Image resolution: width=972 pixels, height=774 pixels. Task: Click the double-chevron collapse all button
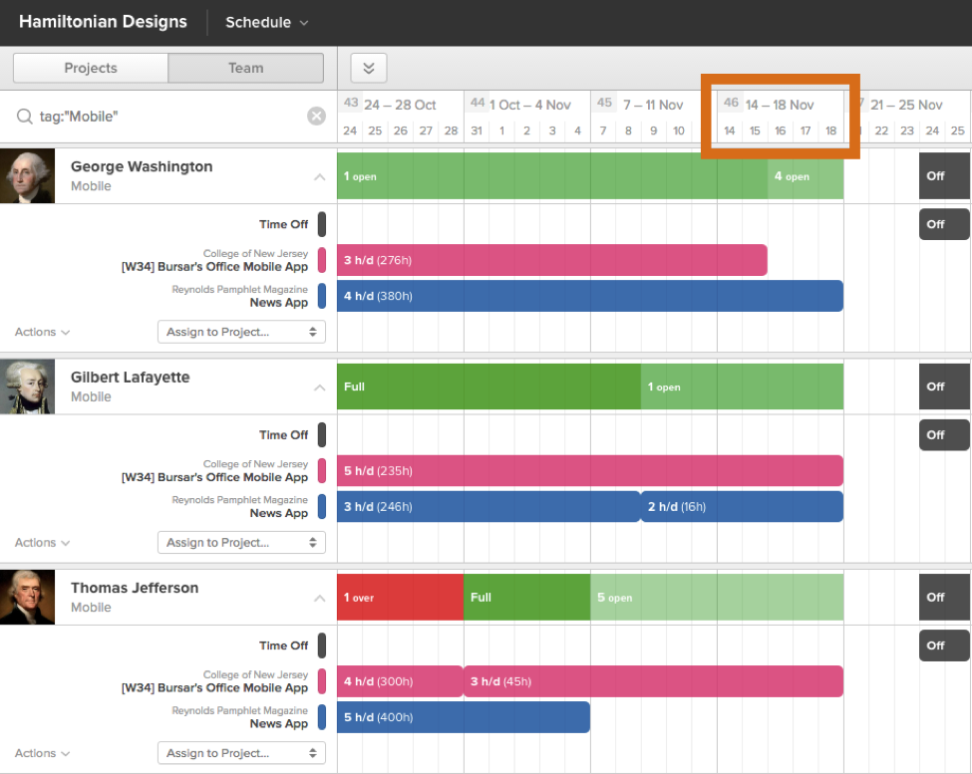368,68
